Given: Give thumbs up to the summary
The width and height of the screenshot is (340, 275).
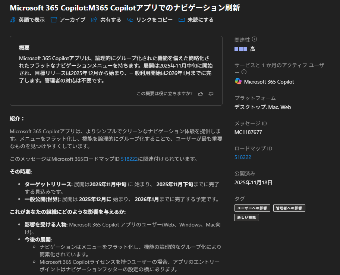Looking at the screenshot, I should tap(201, 94).
